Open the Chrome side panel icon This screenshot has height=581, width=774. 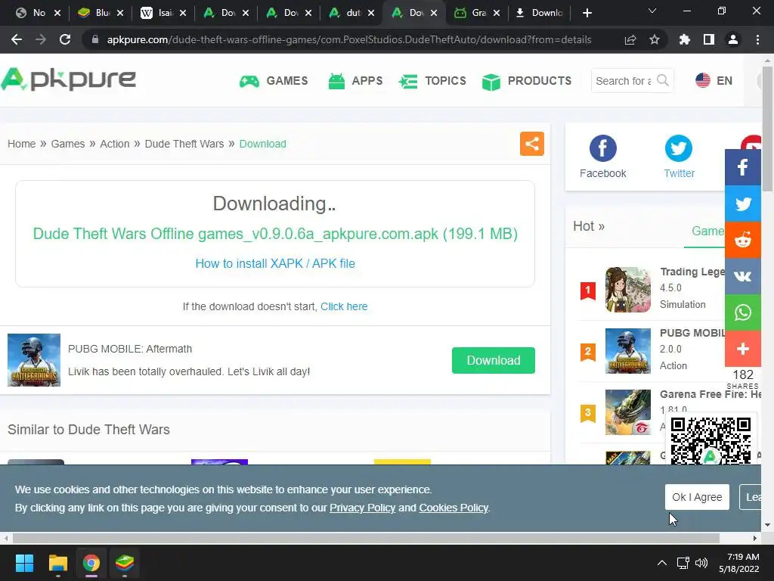709,39
